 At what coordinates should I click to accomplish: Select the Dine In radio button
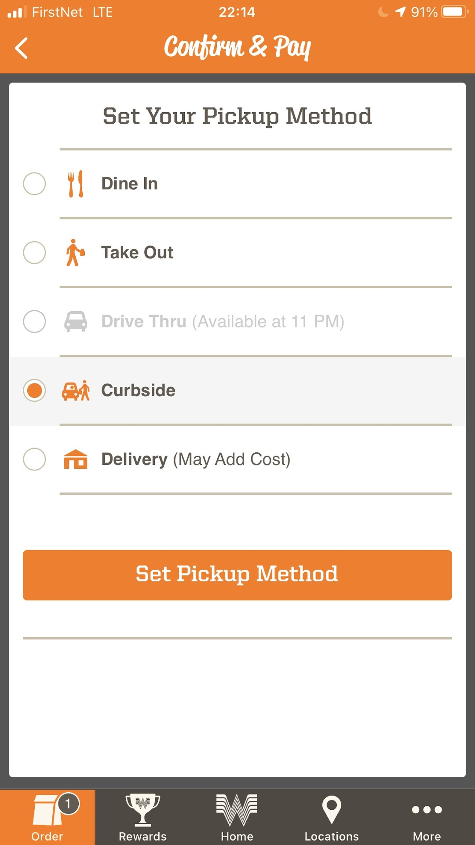(34, 184)
